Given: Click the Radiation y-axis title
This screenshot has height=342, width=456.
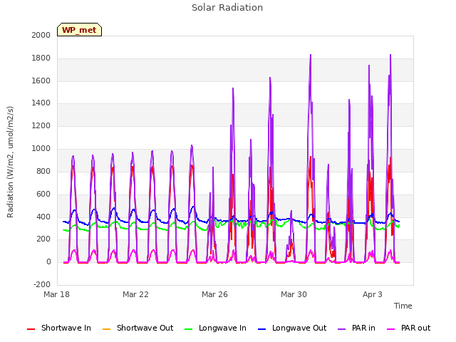Looking at the screenshot, I should point(10,162).
